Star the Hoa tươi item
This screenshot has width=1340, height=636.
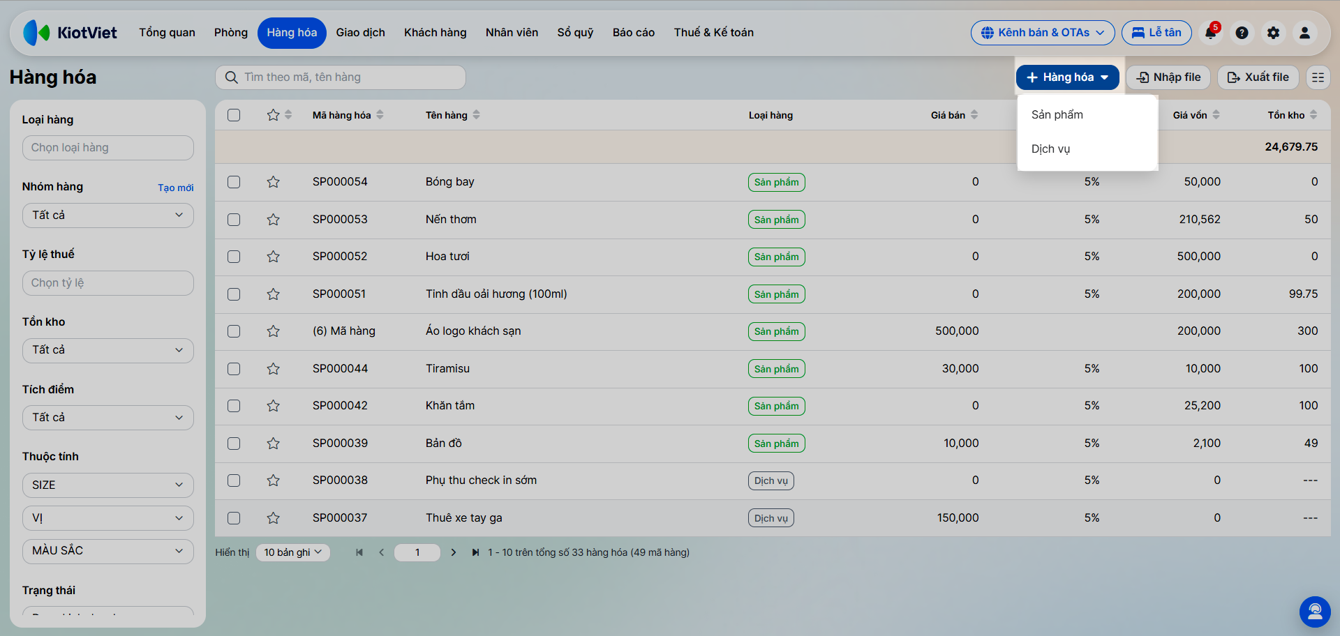click(x=273, y=257)
